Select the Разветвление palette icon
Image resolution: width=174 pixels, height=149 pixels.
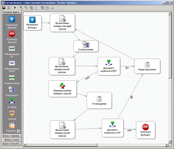(x=12, y=78)
